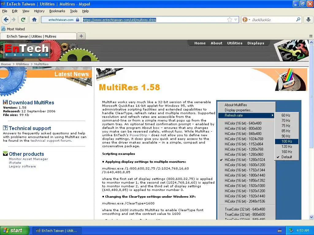The image size is (314, 235).
Task: Open the History menu
Action: (x=39, y=11)
